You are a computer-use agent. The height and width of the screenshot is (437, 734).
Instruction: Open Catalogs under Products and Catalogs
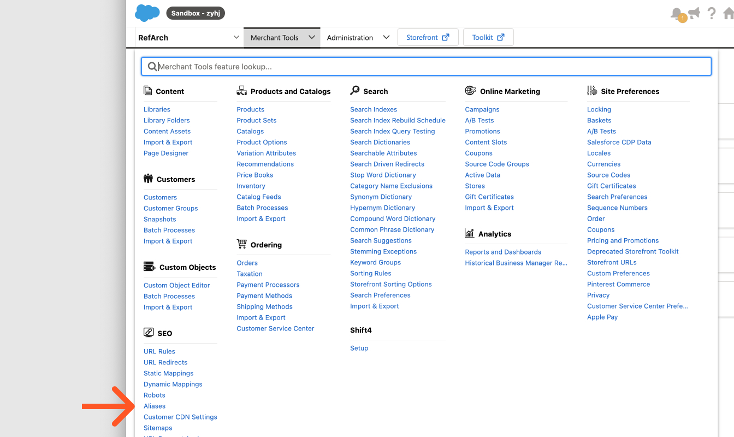point(250,131)
